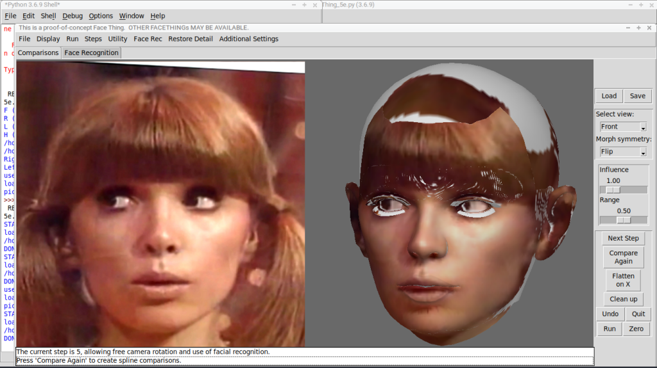The height and width of the screenshot is (368, 657).
Task: Minimize the Thing_5e.py editor window
Action: tap(630, 5)
